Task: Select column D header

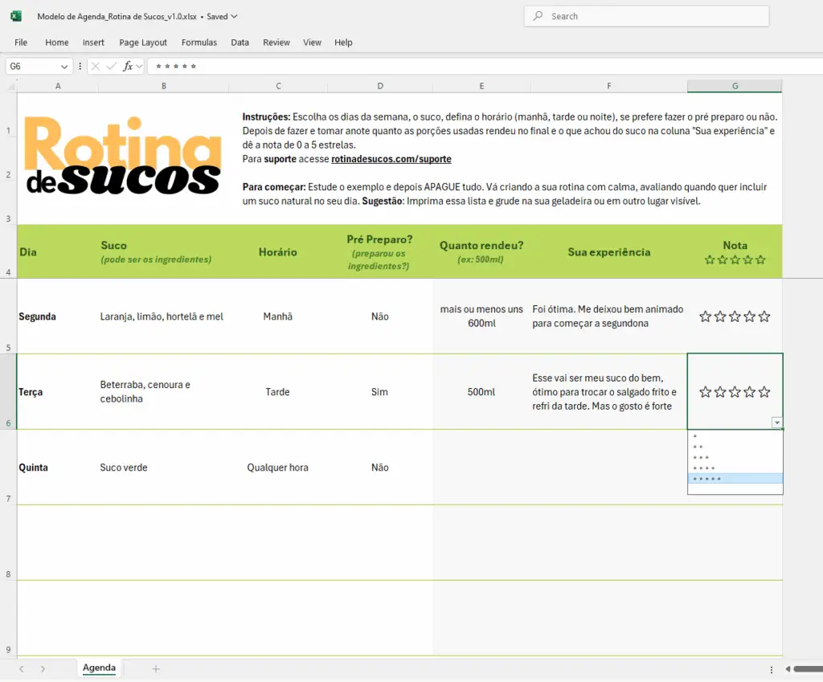Action: click(x=380, y=86)
